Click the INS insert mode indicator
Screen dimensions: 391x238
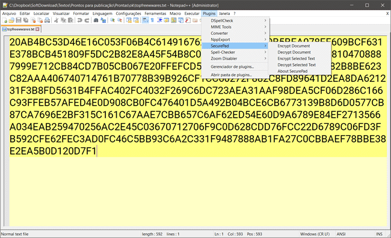[x=380, y=234]
